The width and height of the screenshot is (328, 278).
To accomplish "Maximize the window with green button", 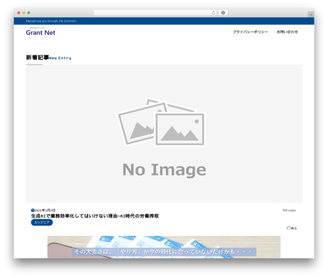I will (29, 13).
